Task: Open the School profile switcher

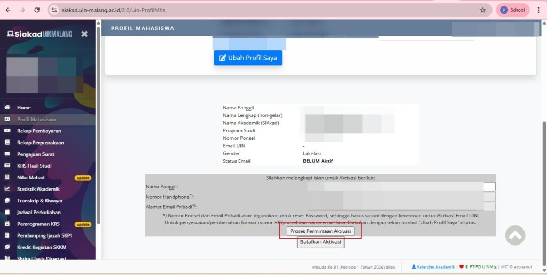Action: click(512, 10)
